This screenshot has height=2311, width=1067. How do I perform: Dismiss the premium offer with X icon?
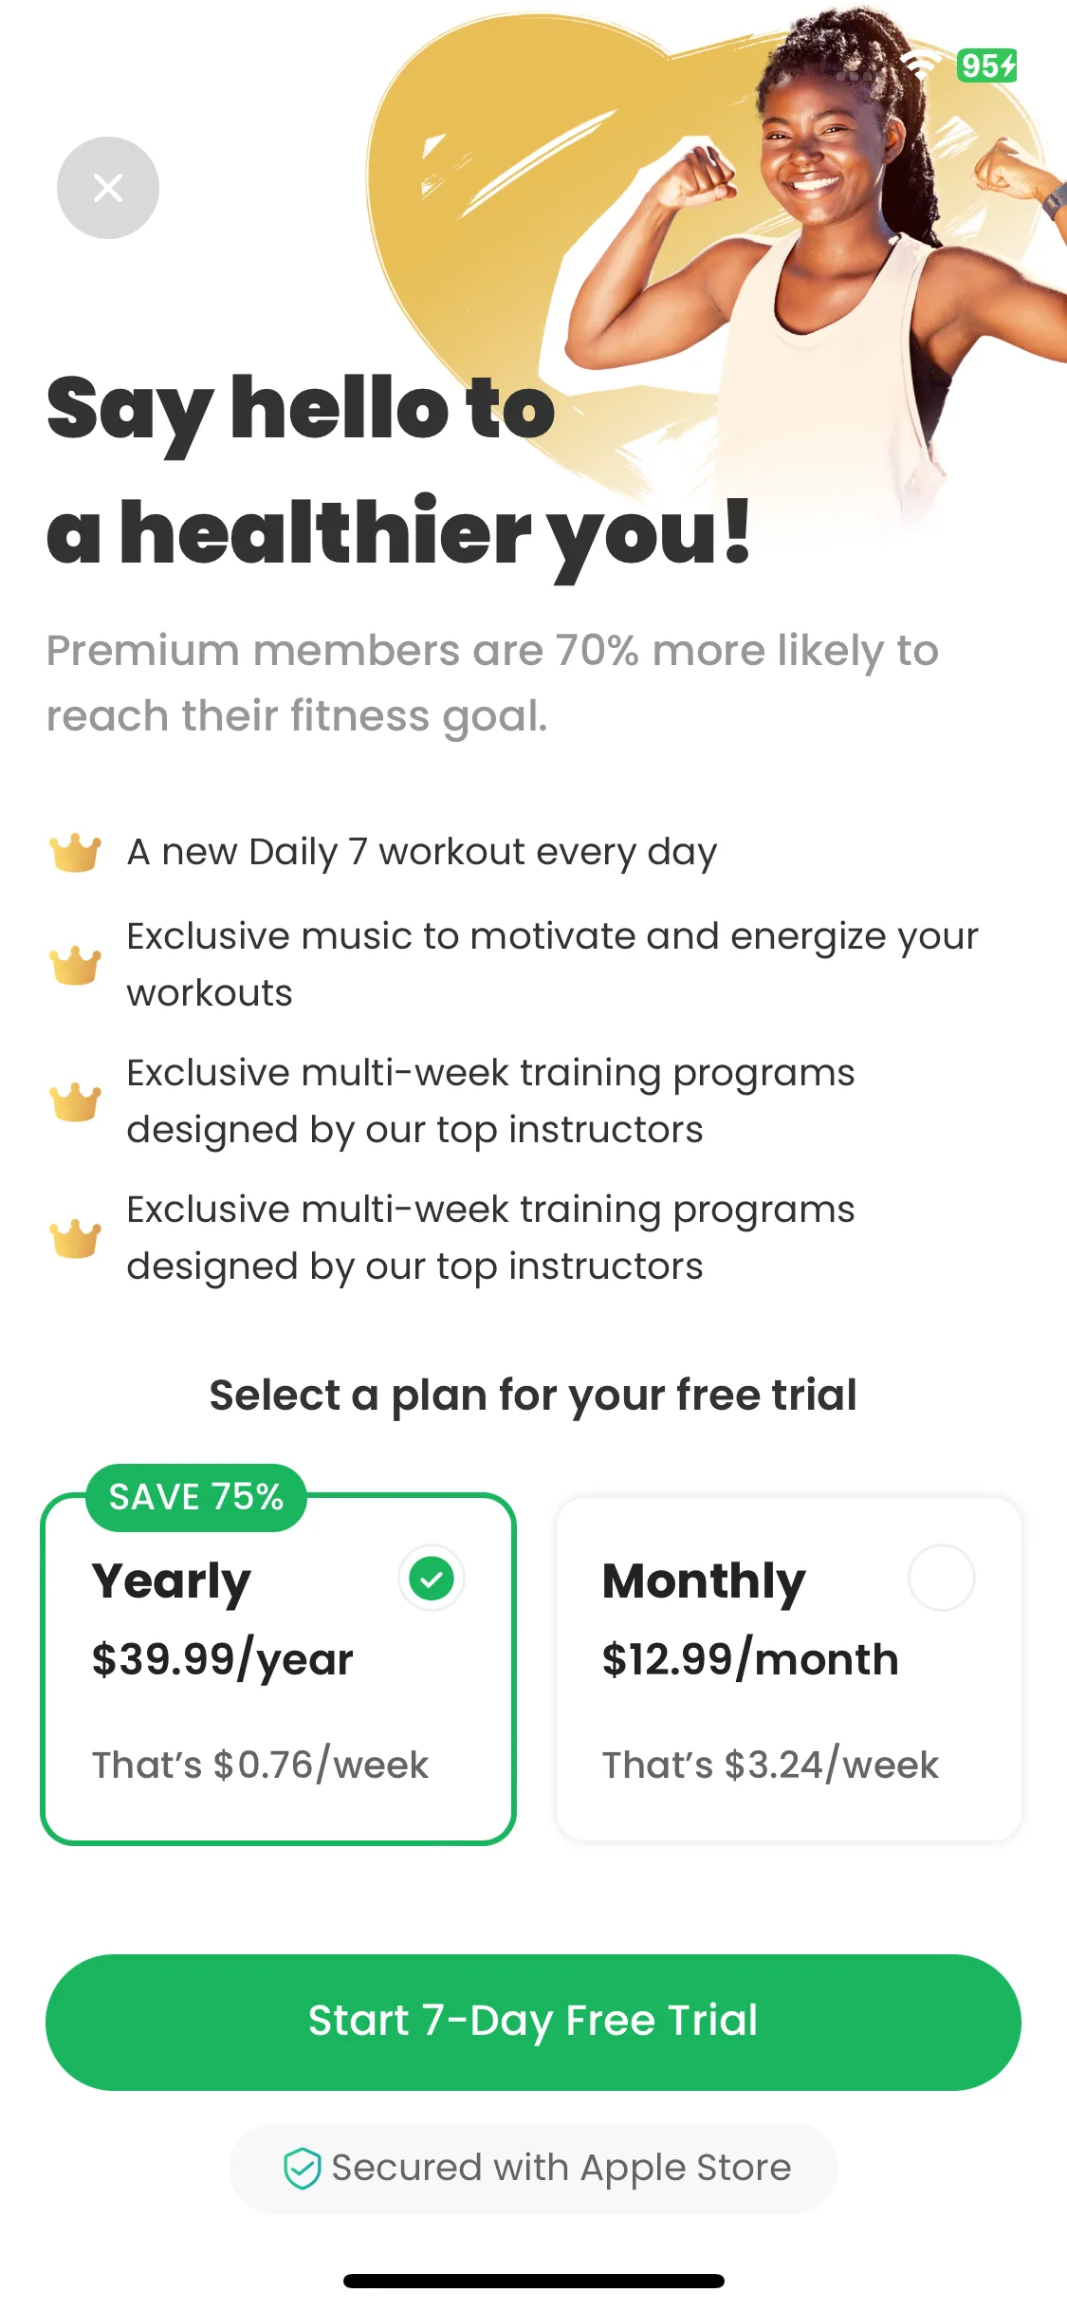point(108,188)
